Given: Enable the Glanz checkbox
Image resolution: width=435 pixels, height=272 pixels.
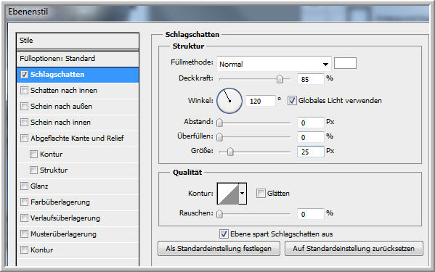Looking at the screenshot, I should pos(24,186).
